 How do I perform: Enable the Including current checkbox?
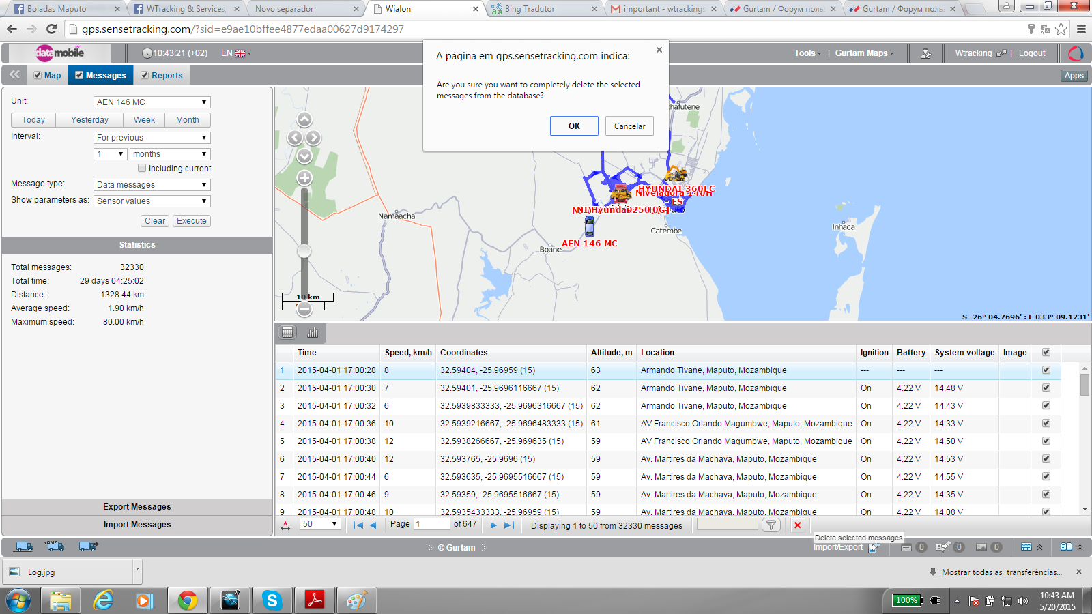[142, 168]
